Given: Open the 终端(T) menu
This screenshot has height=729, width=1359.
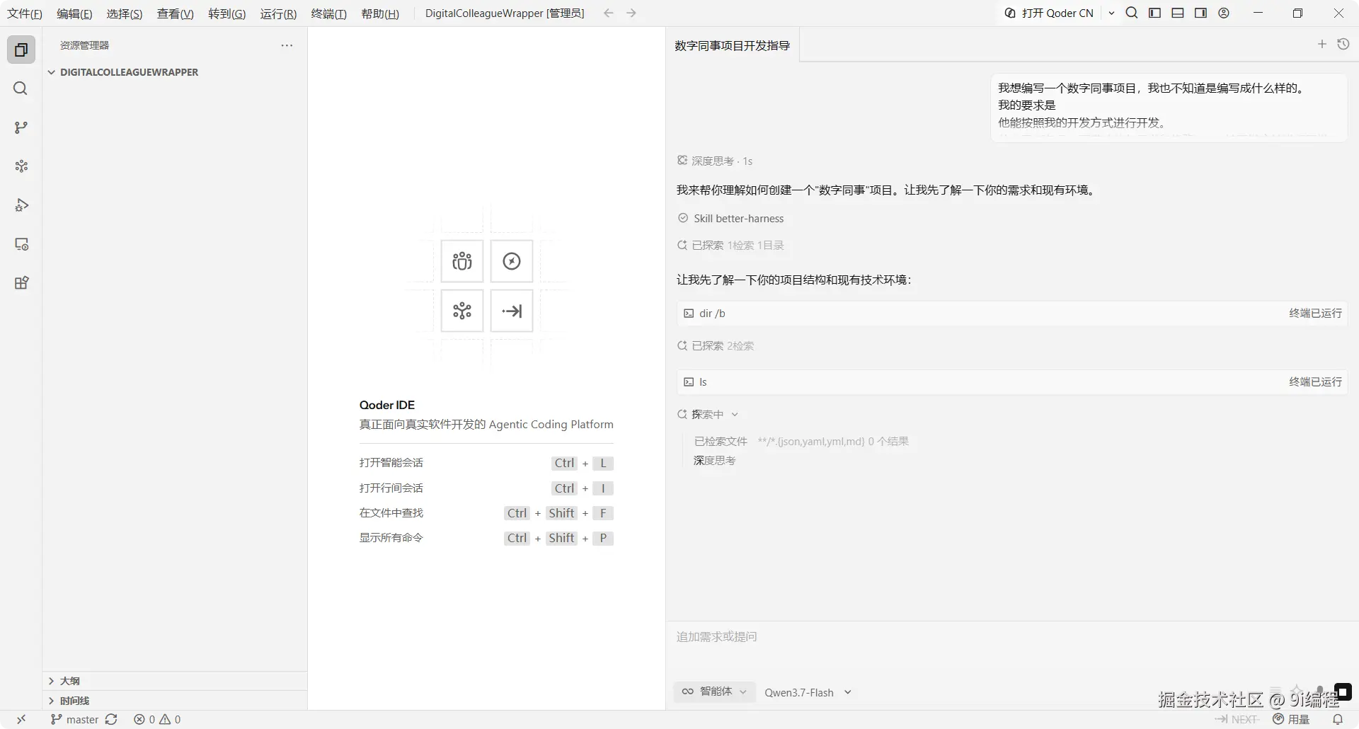Looking at the screenshot, I should [329, 13].
